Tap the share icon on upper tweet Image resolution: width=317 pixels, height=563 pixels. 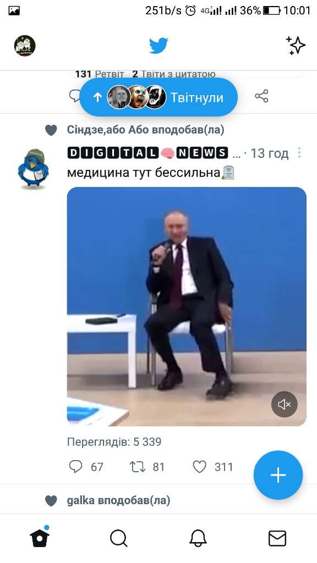click(x=261, y=96)
